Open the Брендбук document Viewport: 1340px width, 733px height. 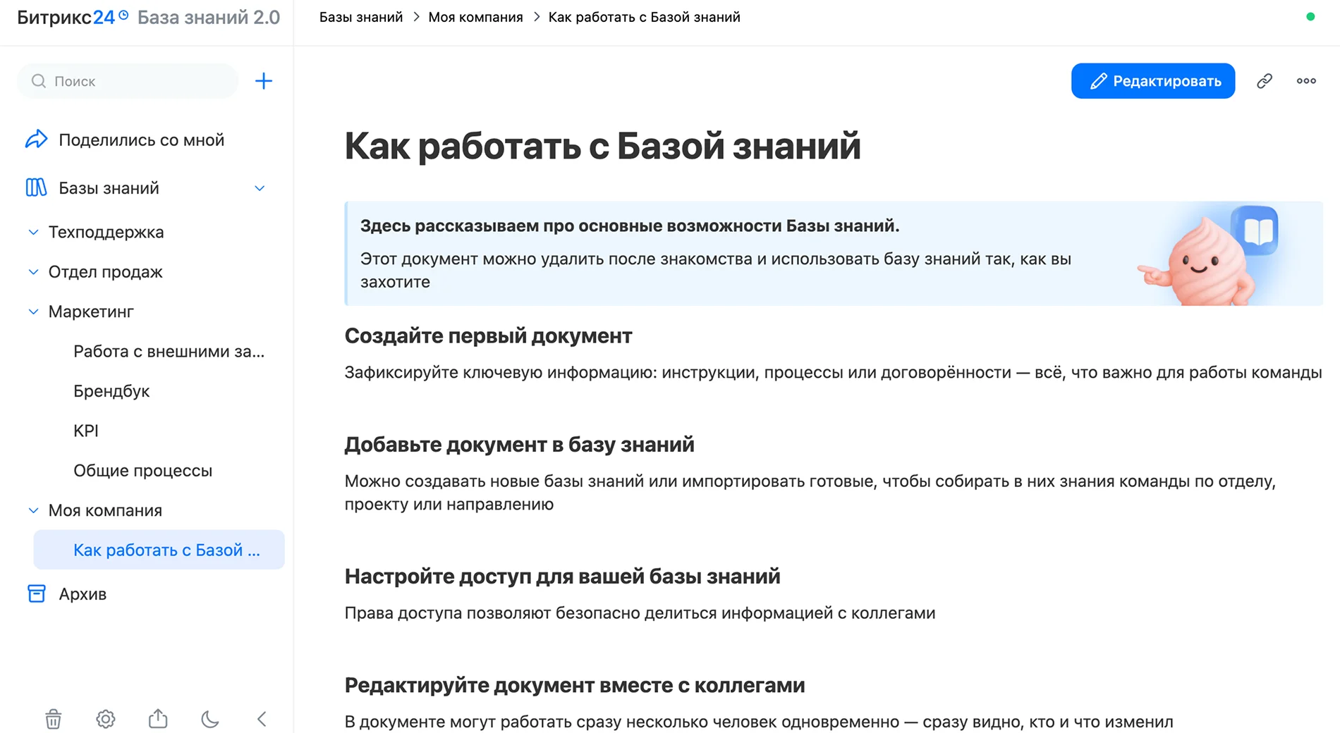(111, 391)
